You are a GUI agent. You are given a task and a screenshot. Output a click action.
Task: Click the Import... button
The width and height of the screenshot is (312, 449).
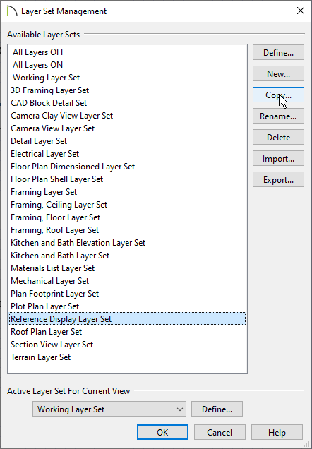(278, 158)
